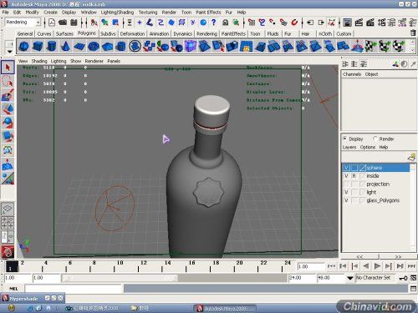418x313 pixels.
Task: Click the lock selection icon
Action: coord(225,23)
